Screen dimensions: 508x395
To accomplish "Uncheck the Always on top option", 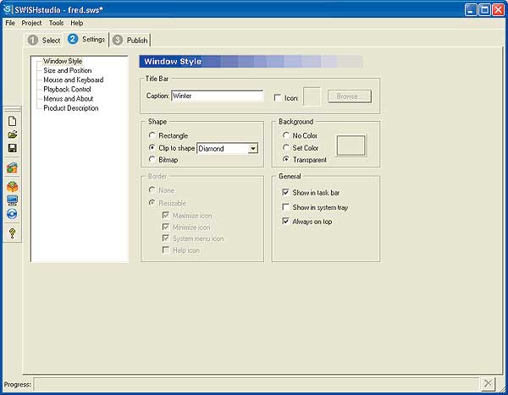I will point(285,221).
